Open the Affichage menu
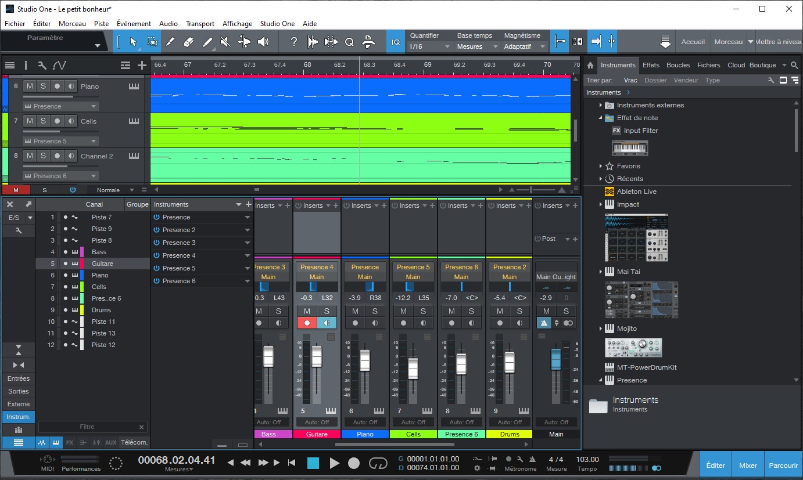803x480 pixels. (x=237, y=24)
